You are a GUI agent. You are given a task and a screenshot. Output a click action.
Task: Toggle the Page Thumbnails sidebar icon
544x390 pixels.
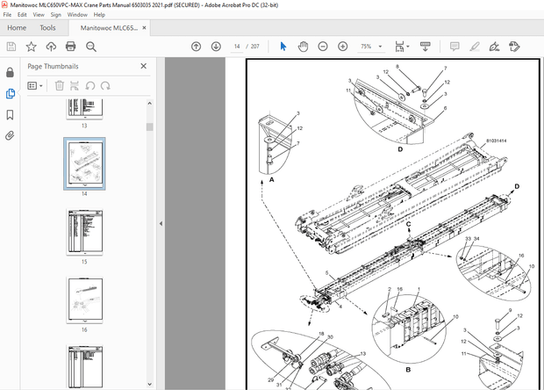[10, 93]
